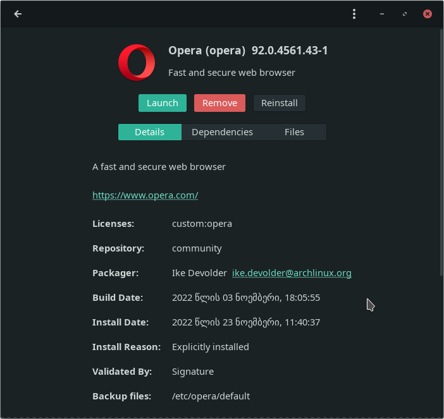Click the Build Date value text
The width and height of the screenshot is (444, 419).
[x=246, y=298]
